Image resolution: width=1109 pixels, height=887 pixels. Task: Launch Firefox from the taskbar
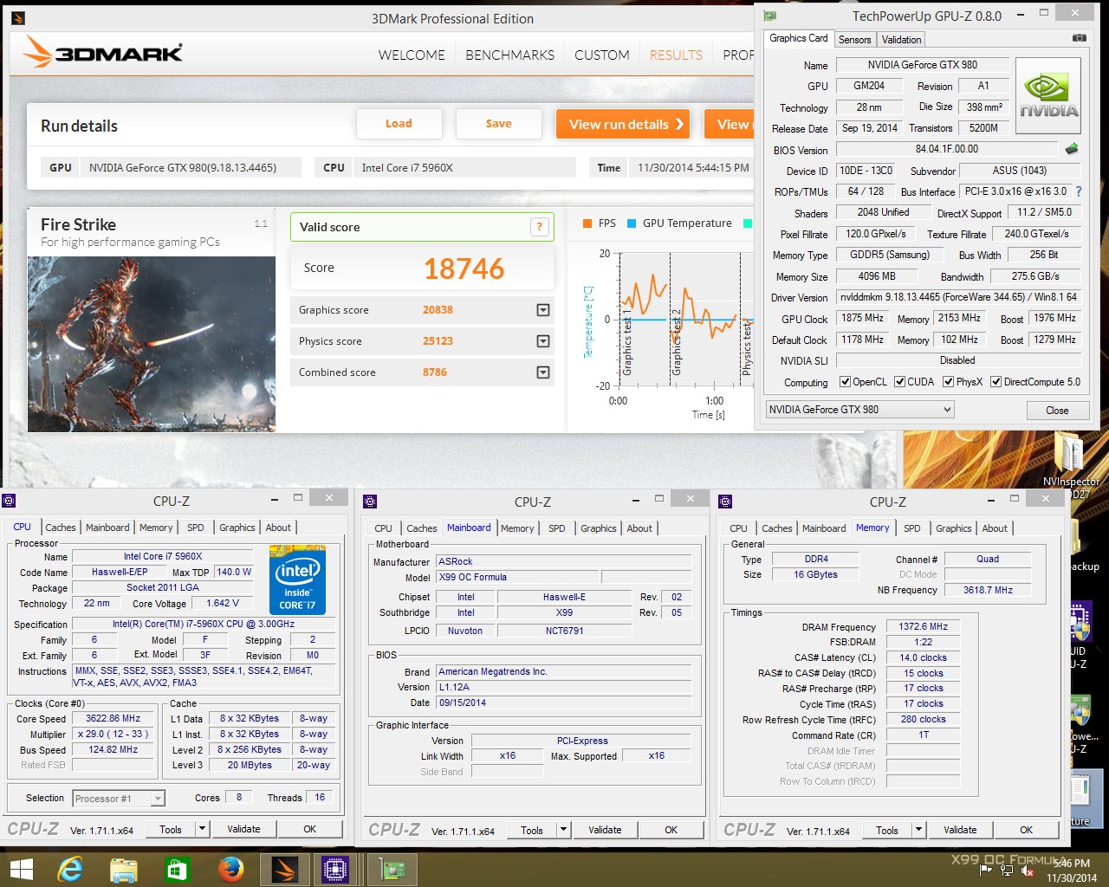[230, 869]
